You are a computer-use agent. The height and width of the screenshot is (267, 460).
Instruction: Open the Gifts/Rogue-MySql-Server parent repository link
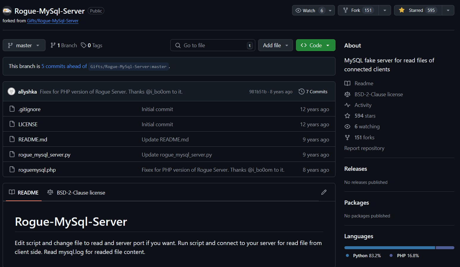point(53,21)
